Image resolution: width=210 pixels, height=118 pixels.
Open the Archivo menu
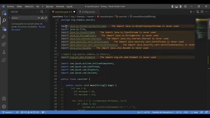tap(10, 7)
